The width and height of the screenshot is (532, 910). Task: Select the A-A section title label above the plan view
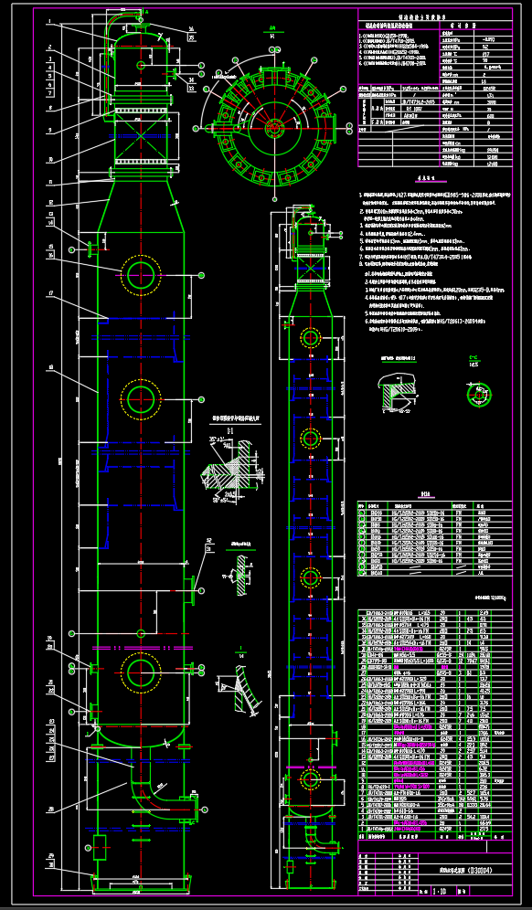(272, 30)
